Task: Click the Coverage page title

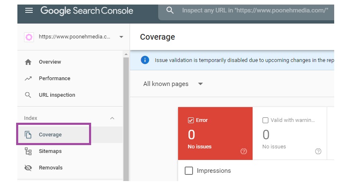Action: (157, 37)
